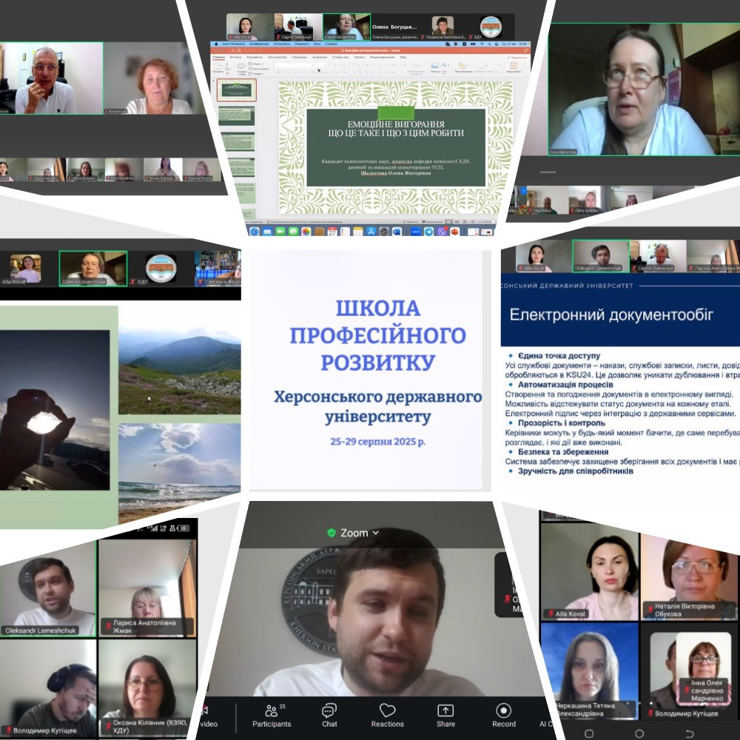Open the Chat panel in Zoom
Screen dimensions: 740x740
click(x=329, y=716)
